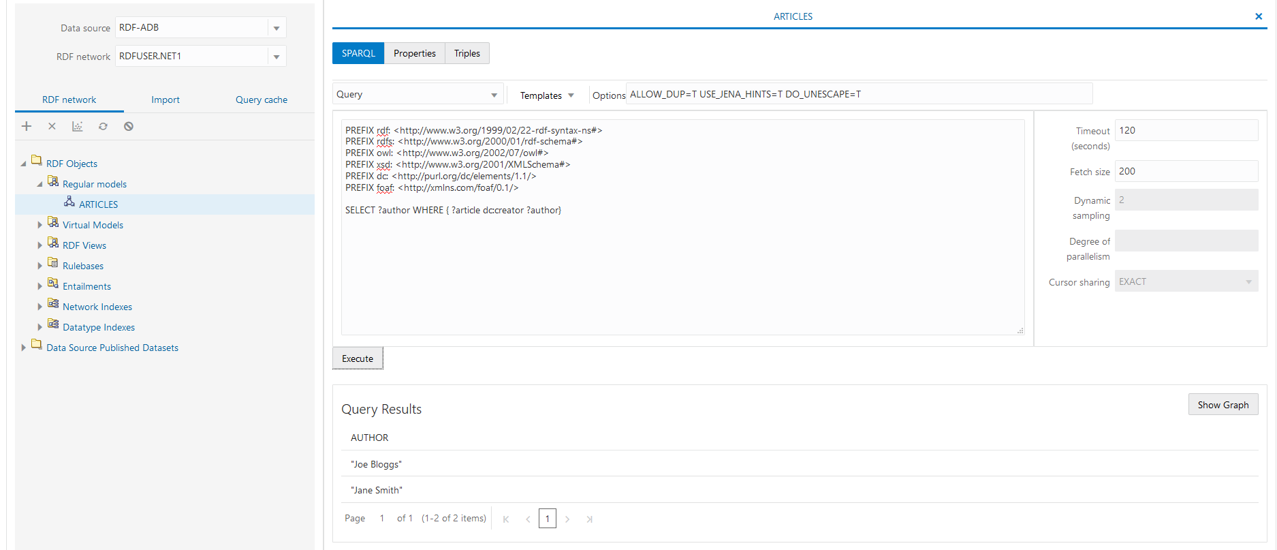Expand the Entailments tree node
This screenshot has width=1277, height=550.
(x=40, y=286)
